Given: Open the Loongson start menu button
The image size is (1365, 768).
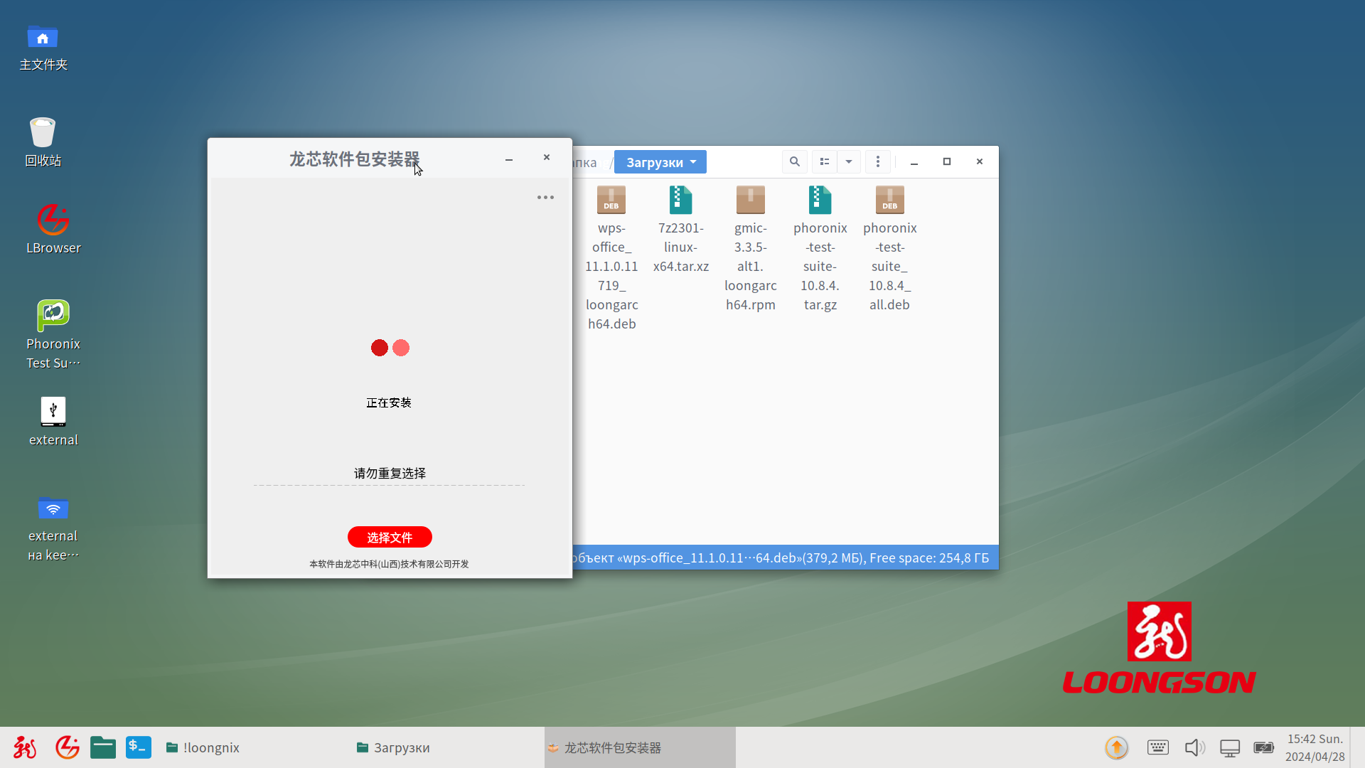Looking at the screenshot, I should 25,747.
